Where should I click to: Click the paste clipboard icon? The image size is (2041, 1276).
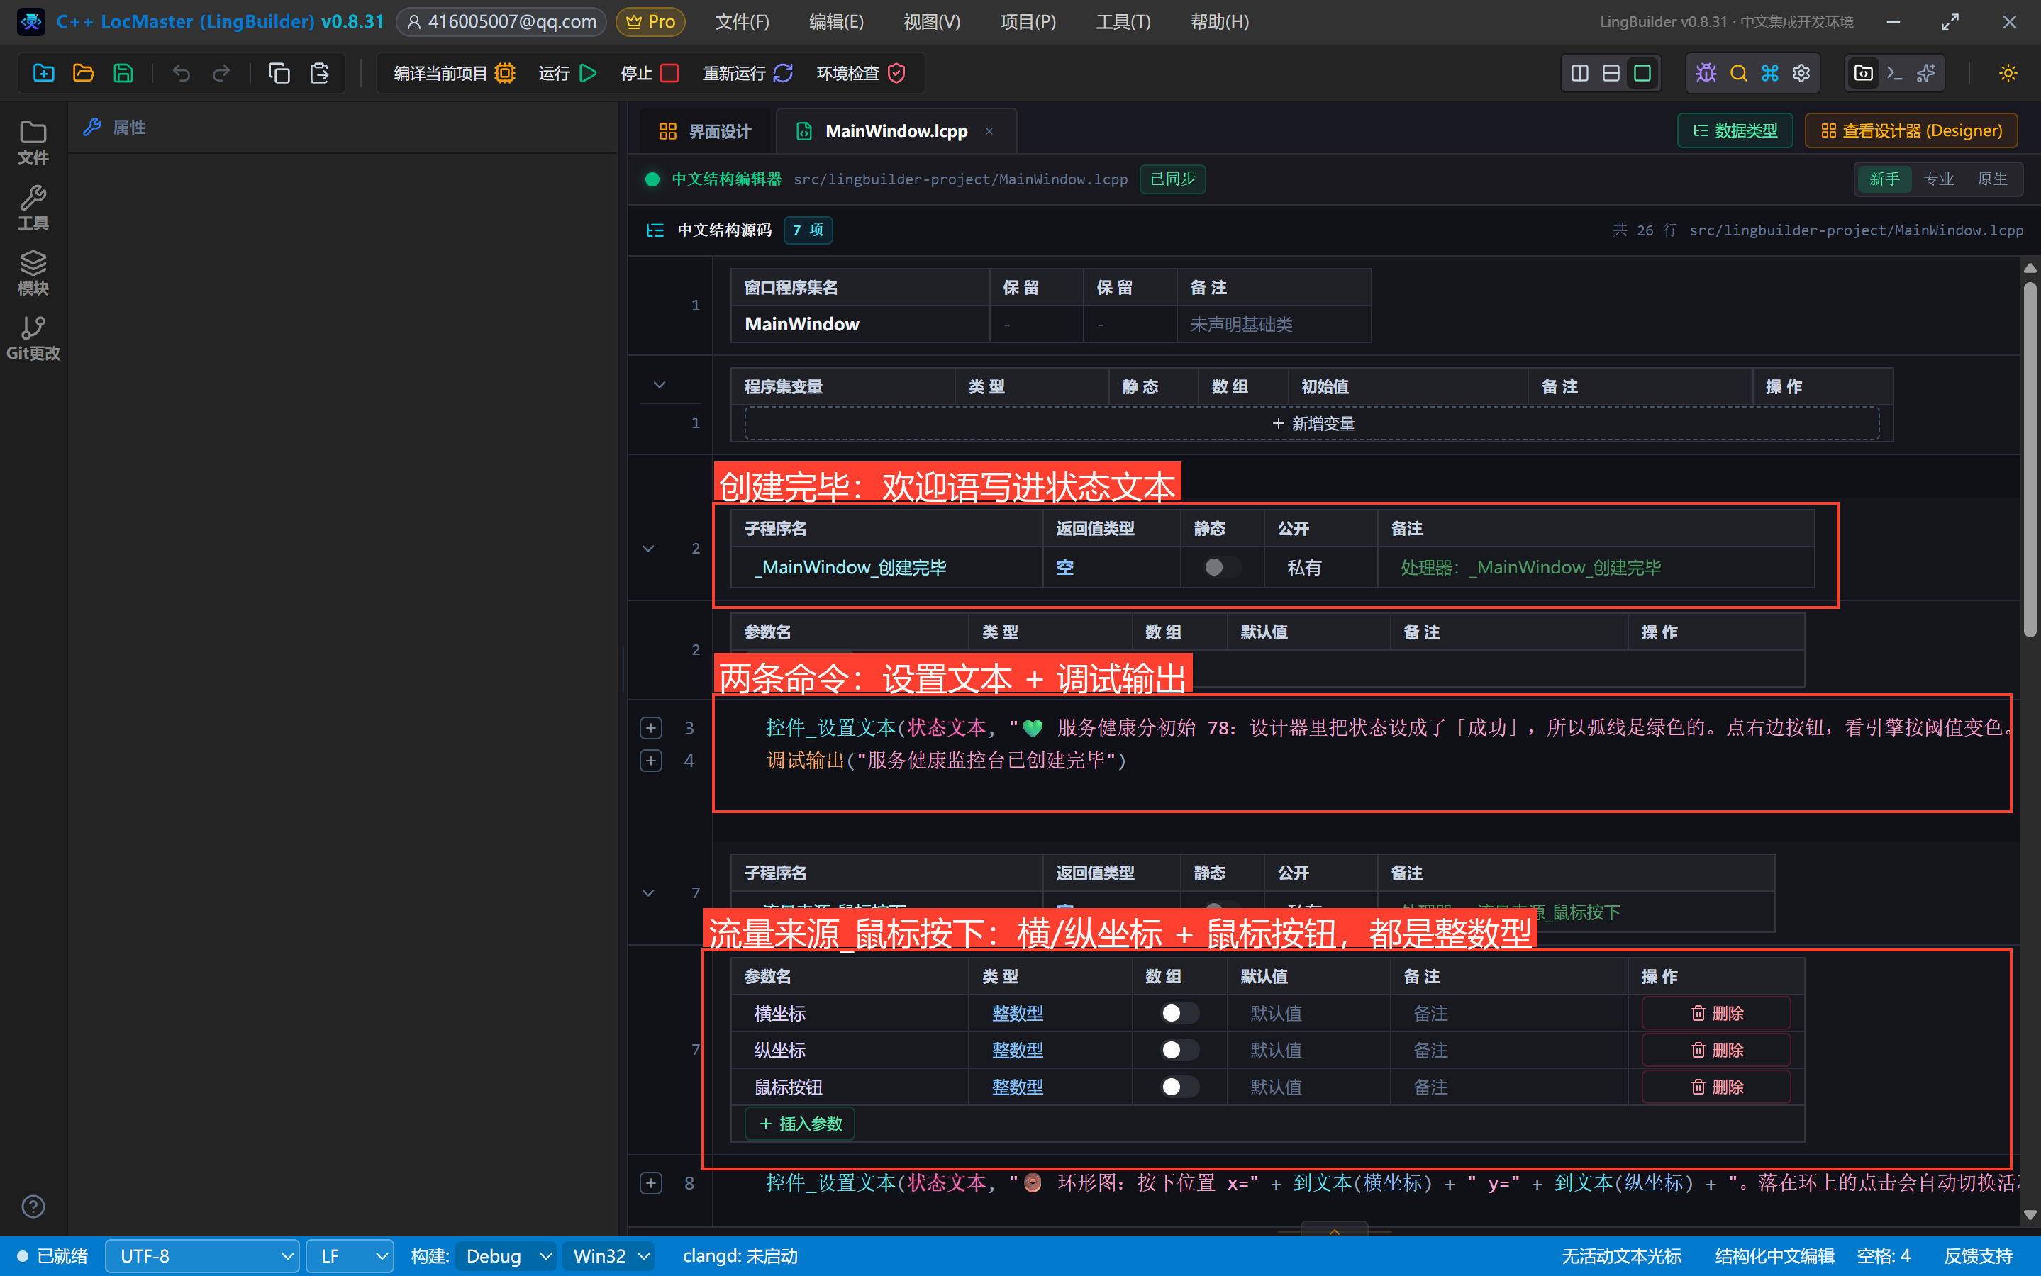coord(319,74)
